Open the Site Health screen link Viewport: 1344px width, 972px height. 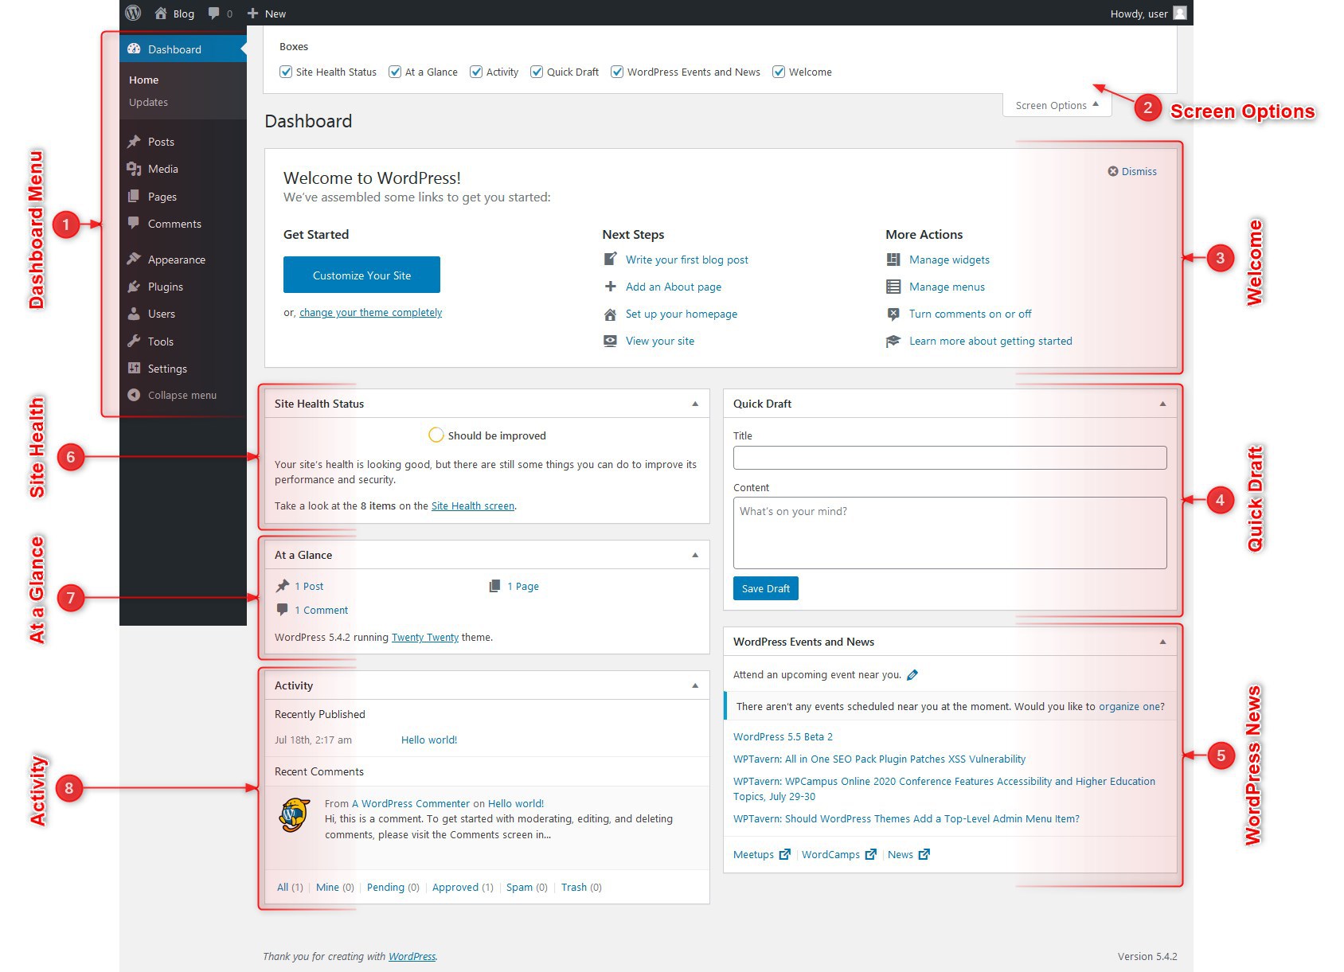(471, 506)
